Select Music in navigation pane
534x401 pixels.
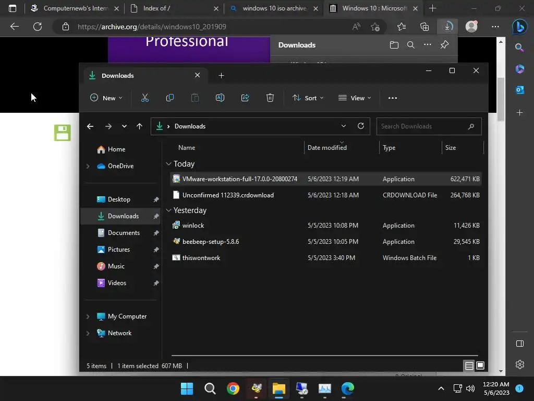[121, 266]
